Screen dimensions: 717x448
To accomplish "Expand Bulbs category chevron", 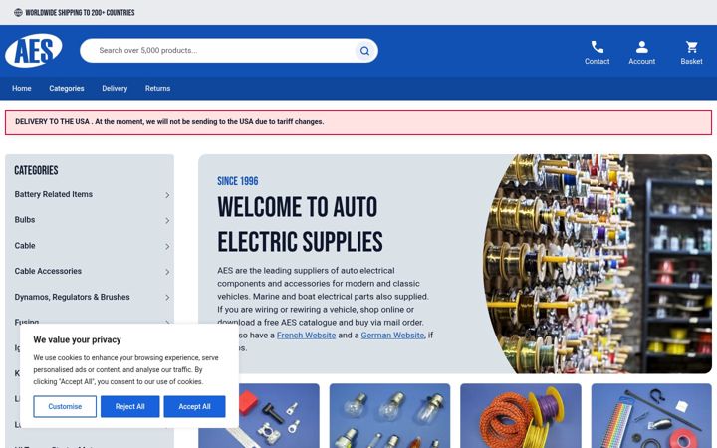I will 167,221.
